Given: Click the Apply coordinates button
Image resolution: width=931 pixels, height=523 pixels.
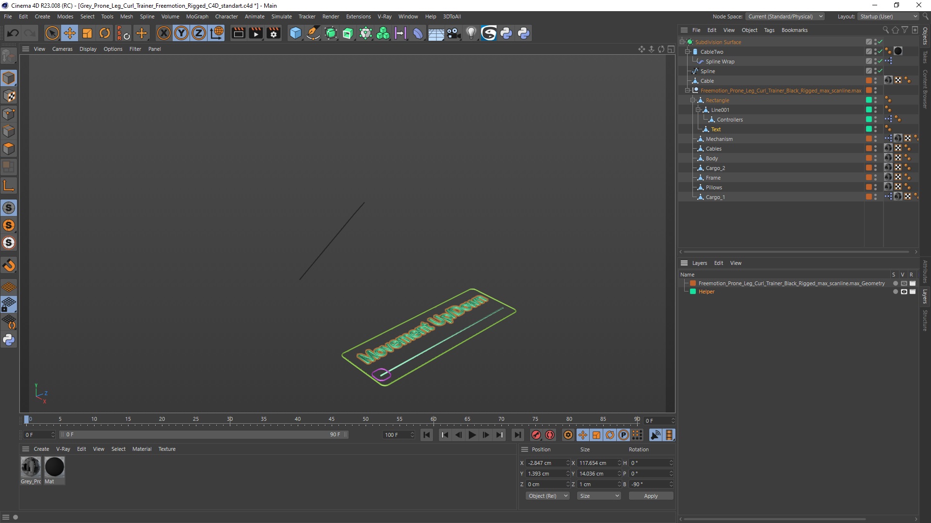Looking at the screenshot, I should (651, 496).
